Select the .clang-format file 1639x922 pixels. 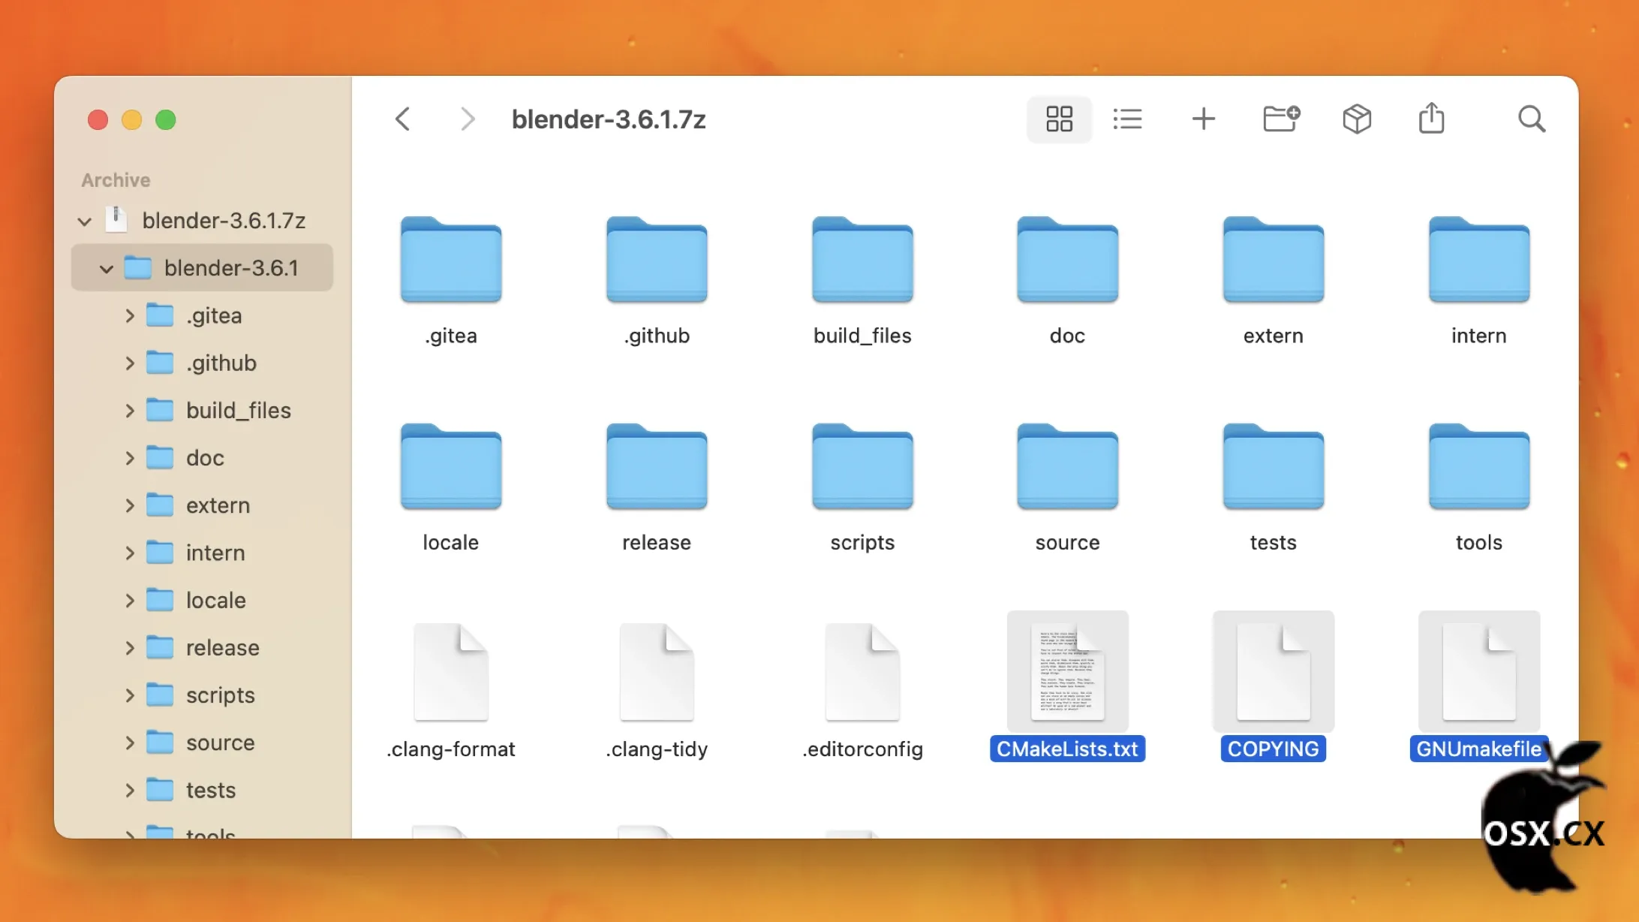click(450, 671)
